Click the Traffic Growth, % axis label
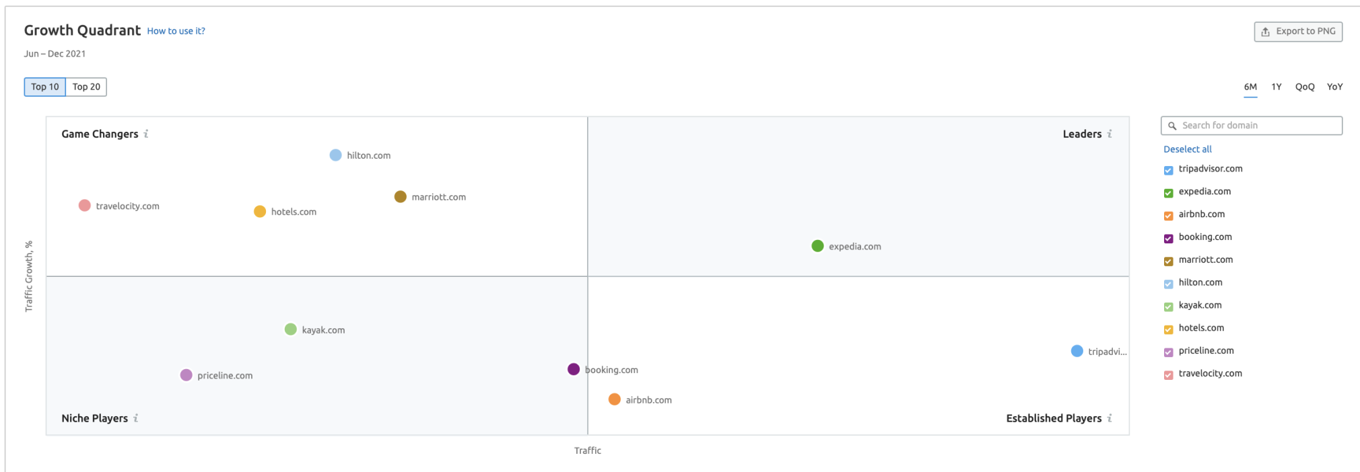Image resolution: width=1360 pixels, height=472 pixels. point(29,276)
